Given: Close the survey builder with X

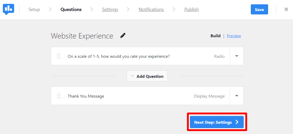Looking at the screenshot, I should tap(286, 9).
